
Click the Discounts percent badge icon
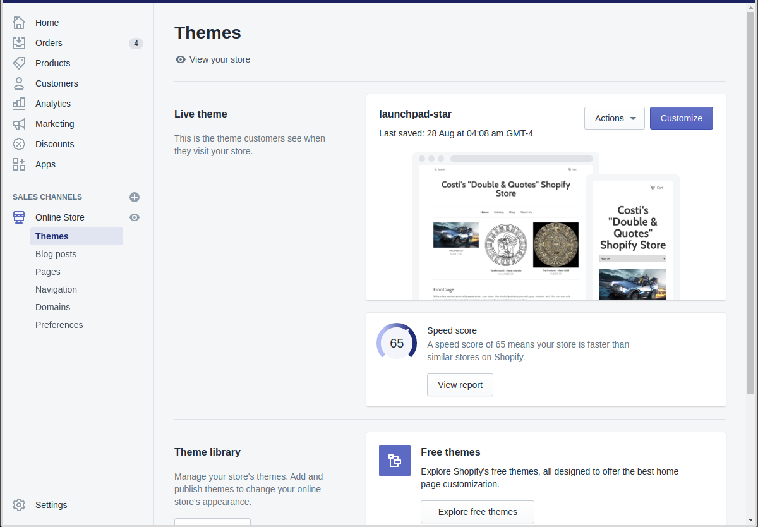pos(19,144)
